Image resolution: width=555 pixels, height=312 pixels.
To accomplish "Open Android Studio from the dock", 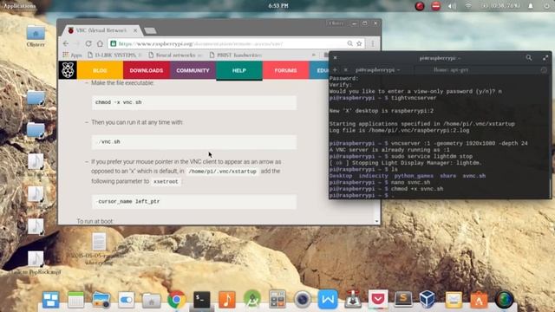I will click(252, 300).
